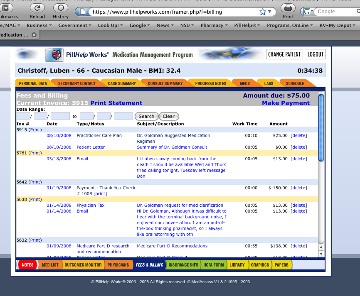
Task: Click the Search button for date range
Action: tap(146, 116)
